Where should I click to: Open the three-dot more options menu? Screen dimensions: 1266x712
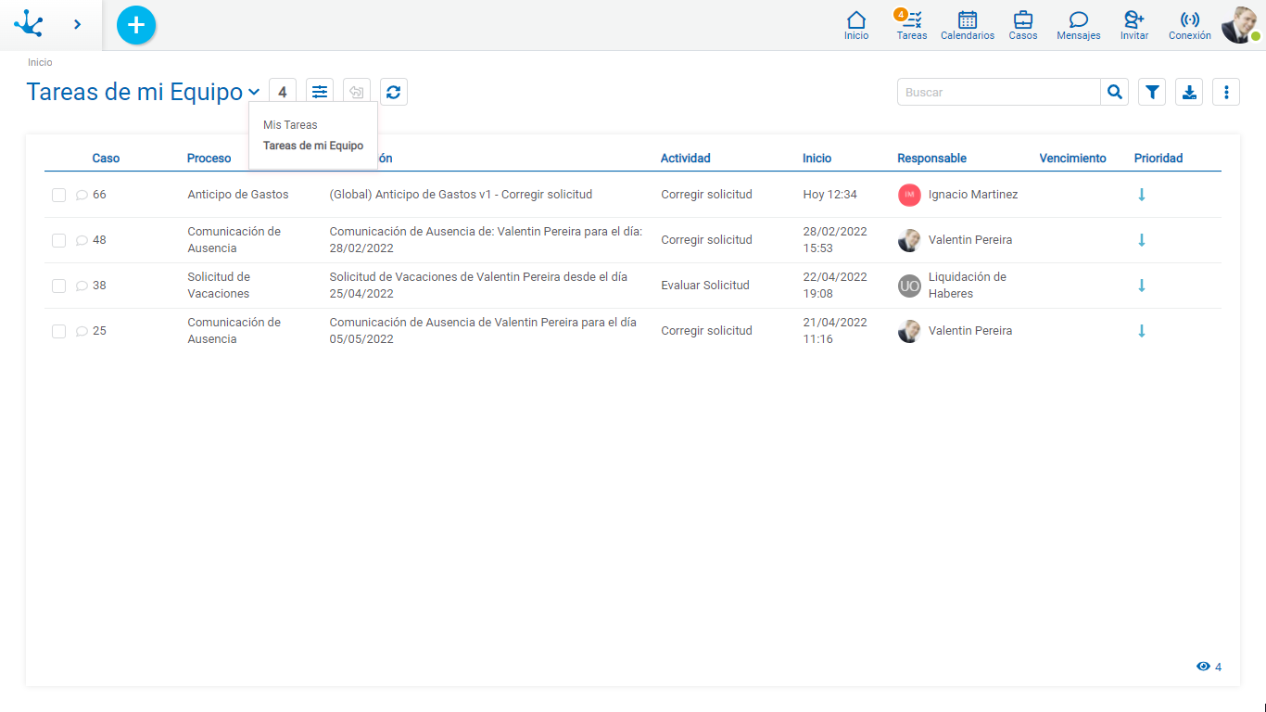pos(1226,92)
